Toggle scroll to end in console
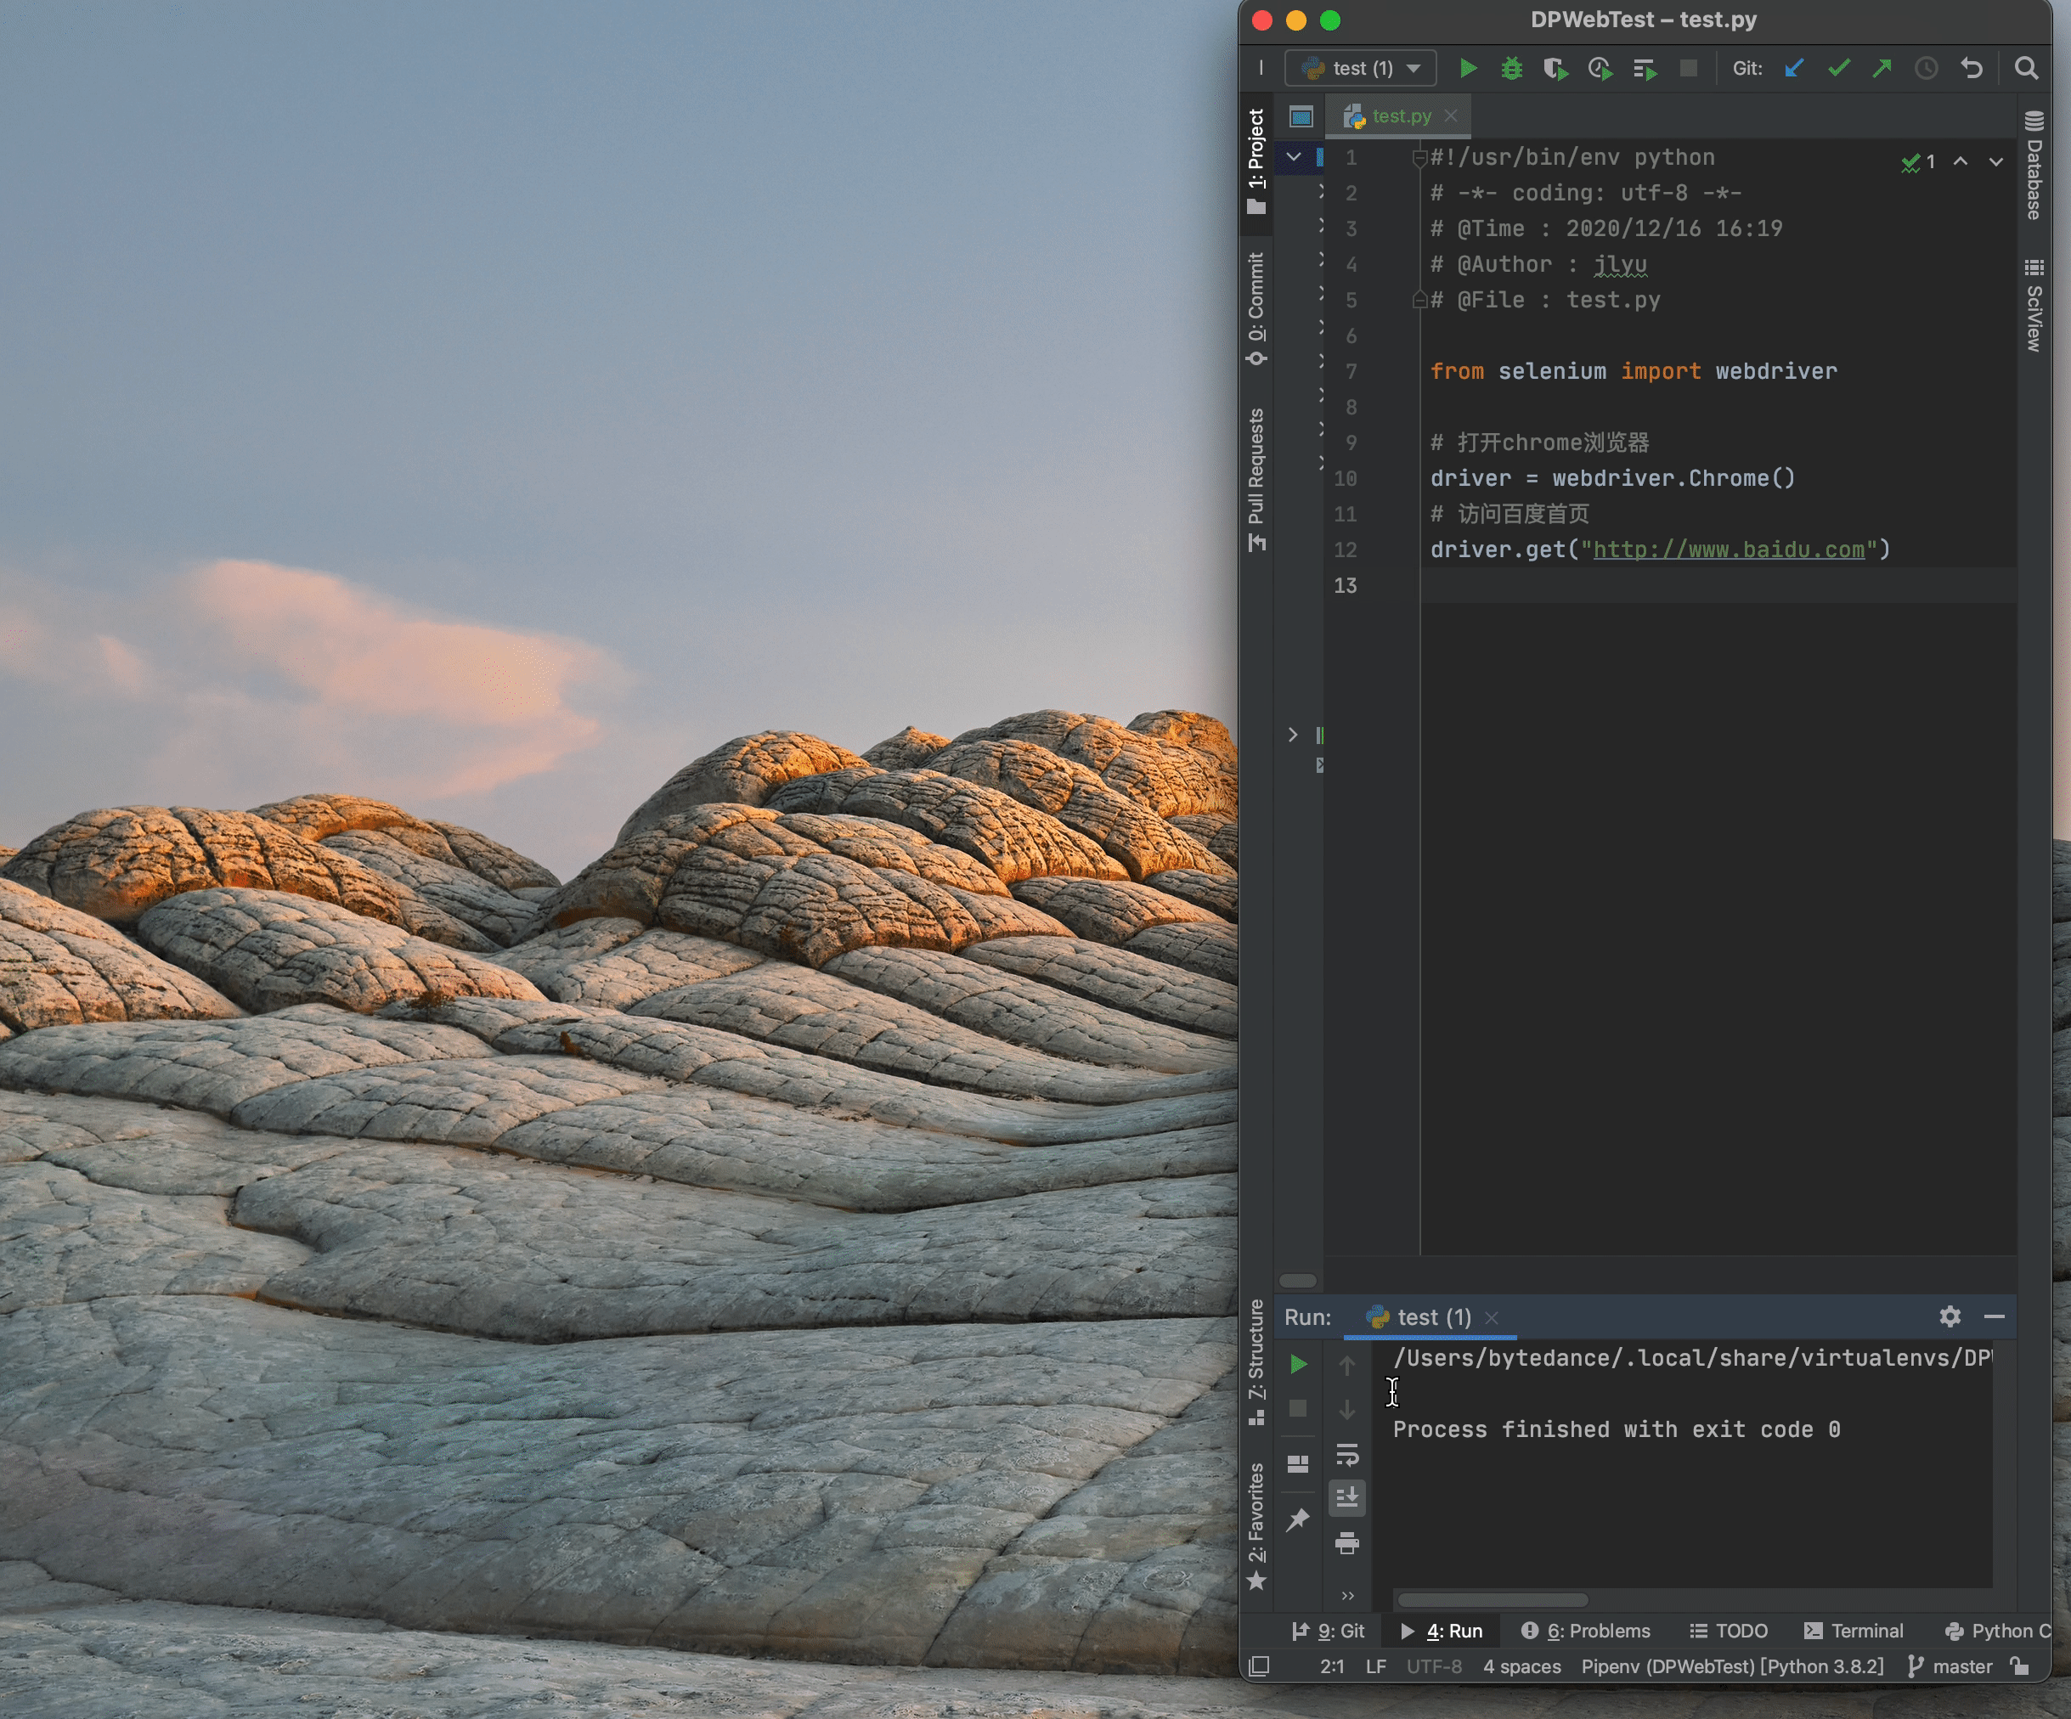 pyautogui.click(x=1347, y=1497)
